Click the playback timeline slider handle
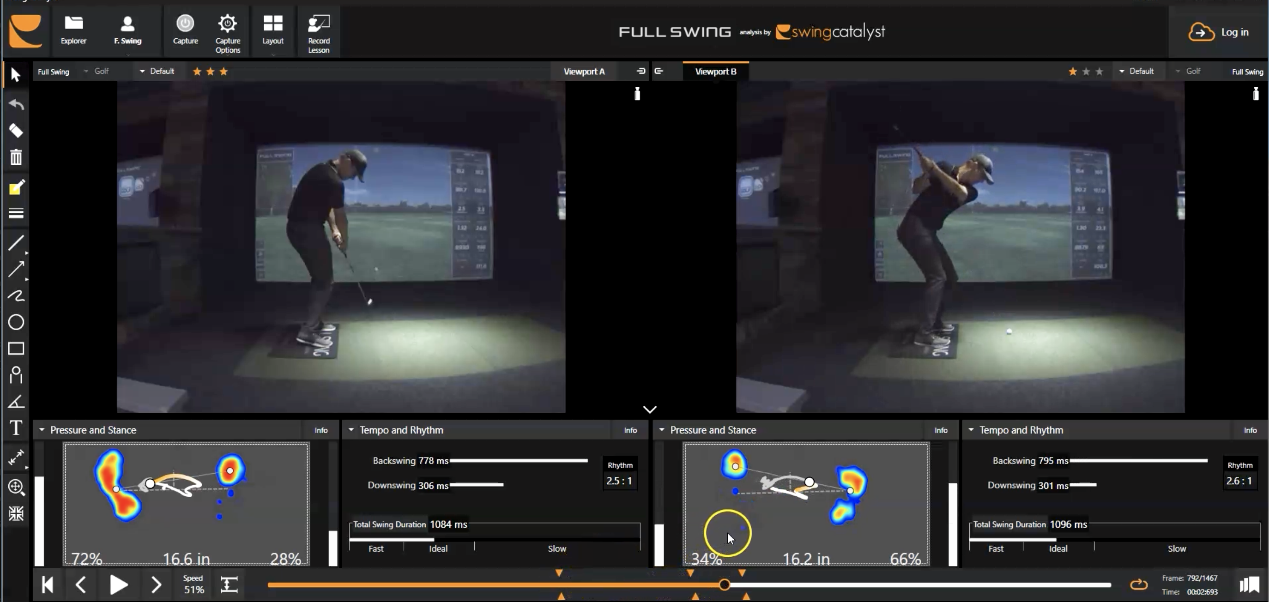This screenshot has width=1269, height=602. [724, 585]
